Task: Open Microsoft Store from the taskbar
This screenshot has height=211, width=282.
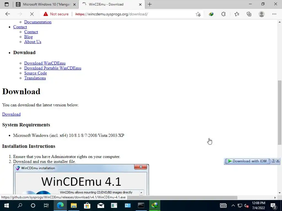Action: pyautogui.click(x=87, y=206)
